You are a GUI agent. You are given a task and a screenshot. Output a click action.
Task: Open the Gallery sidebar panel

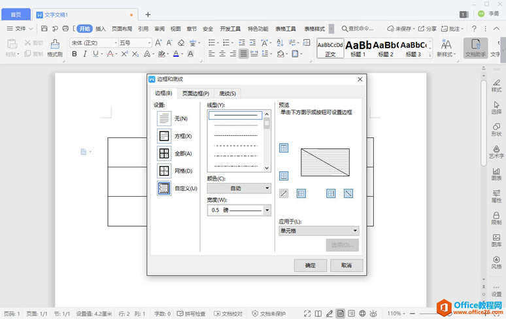click(496, 241)
